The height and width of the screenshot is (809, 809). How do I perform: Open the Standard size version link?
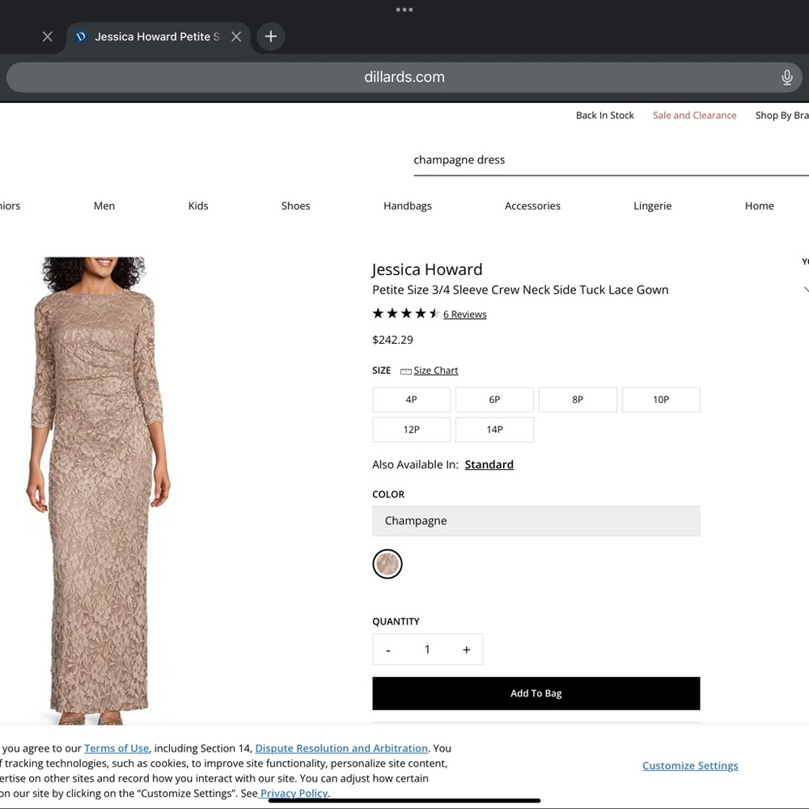tap(489, 465)
